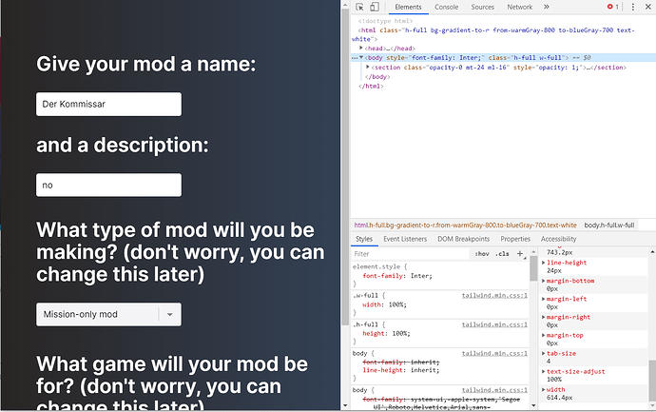The height and width of the screenshot is (412, 656).
Task: Add a new style rule plus icon
Action: (x=520, y=253)
